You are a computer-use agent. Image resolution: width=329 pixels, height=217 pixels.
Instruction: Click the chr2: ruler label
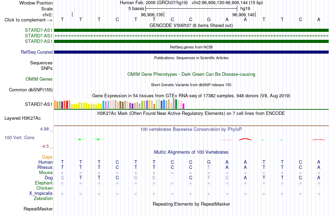click(x=47, y=15)
